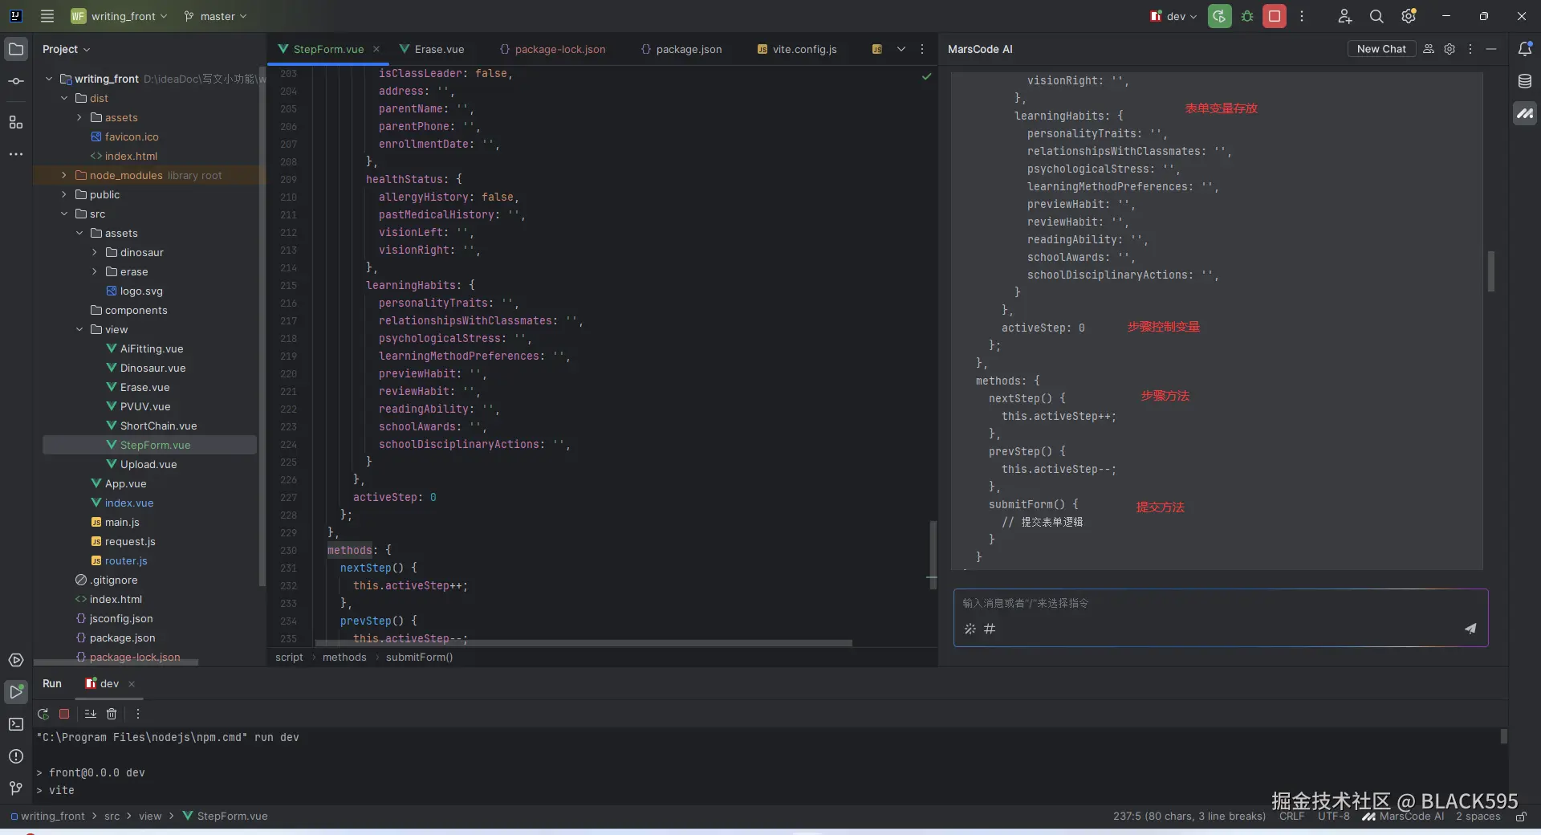Rerun dev from the Run panel toolbar
This screenshot has width=1541, height=835.
click(43, 714)
